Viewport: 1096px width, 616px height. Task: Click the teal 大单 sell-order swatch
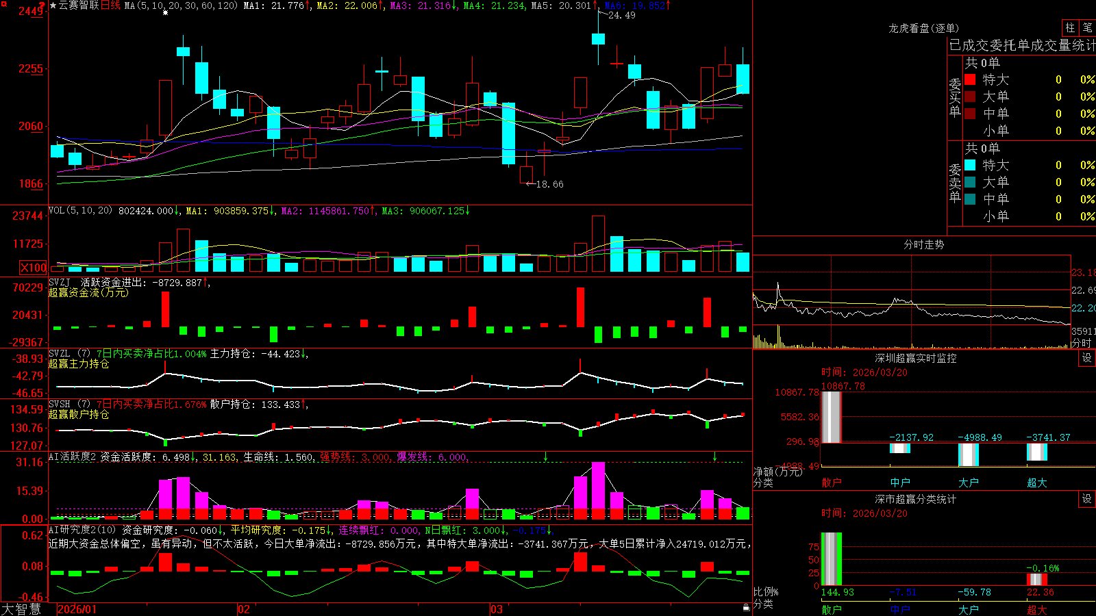coord(970,182)
